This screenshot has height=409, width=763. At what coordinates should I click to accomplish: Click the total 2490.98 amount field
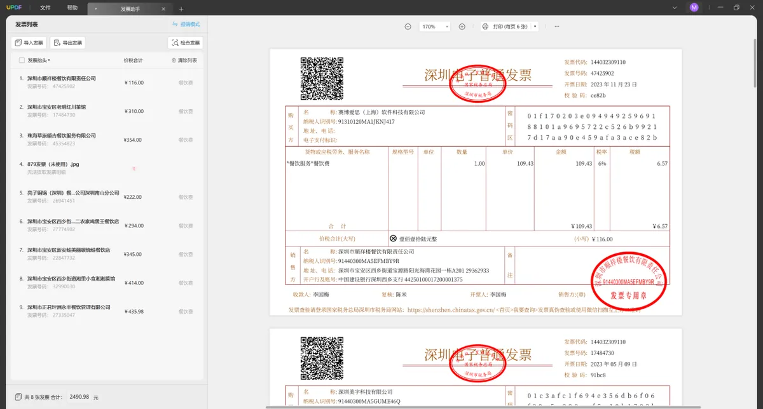[x=79, y=396]
